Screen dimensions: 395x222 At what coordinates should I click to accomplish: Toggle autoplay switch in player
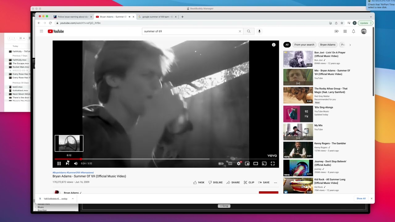[221, 164]
